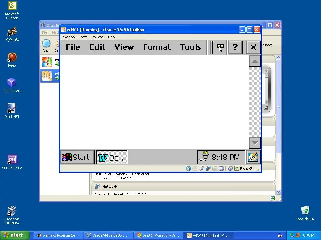The height and width of the screenshot is (240, 321).
Task: Click the CPU virtualization indicator icon
Action: tap(221, 168)
